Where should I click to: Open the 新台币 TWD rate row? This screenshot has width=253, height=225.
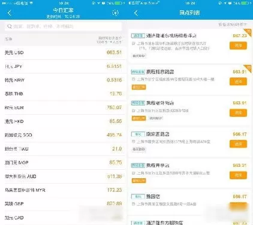(63, 149)
